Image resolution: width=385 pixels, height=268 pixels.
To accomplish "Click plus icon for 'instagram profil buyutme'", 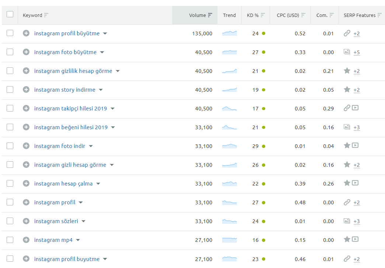I will 26,259.
